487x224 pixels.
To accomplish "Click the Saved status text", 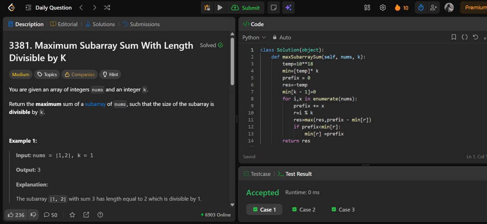I will pyautogui.click(x=249, y=157).
